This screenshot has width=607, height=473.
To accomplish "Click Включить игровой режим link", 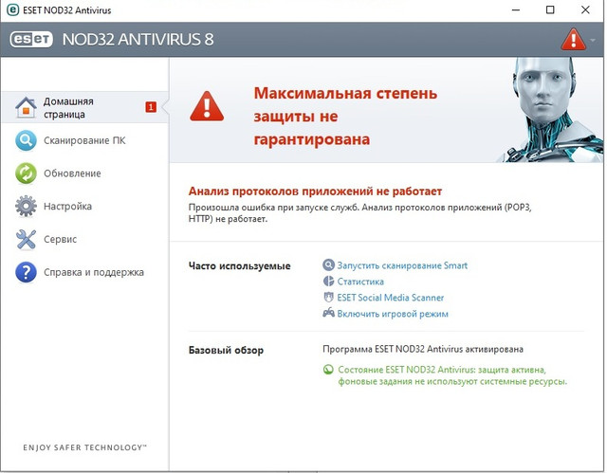I will tap(393, 314).
